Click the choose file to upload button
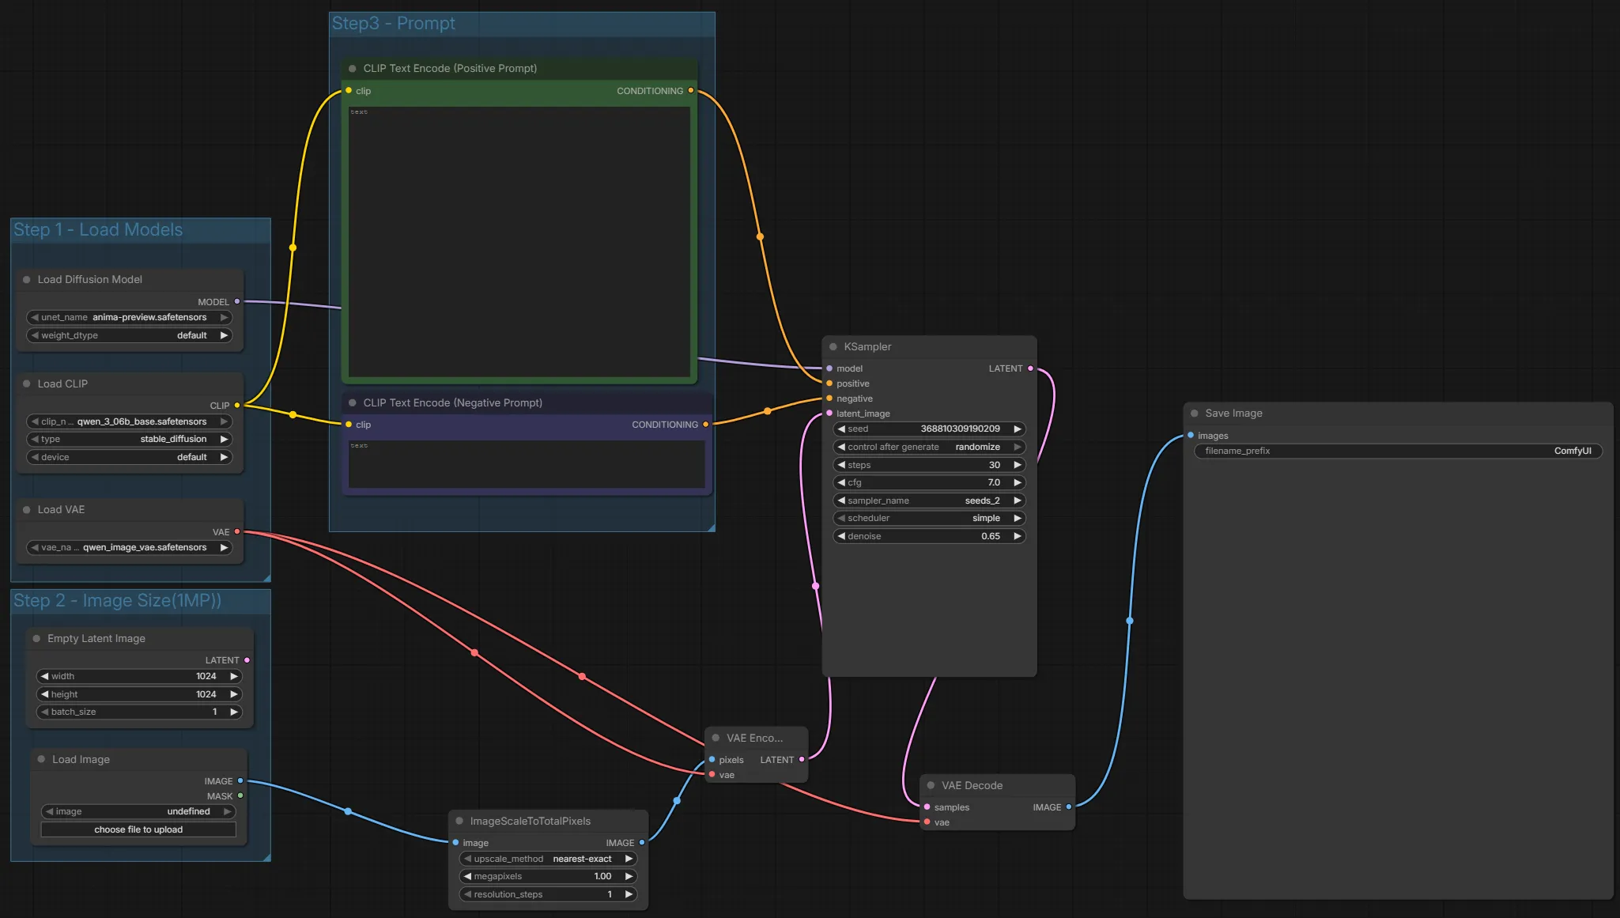1620x918 pixels. pos(138,829)
